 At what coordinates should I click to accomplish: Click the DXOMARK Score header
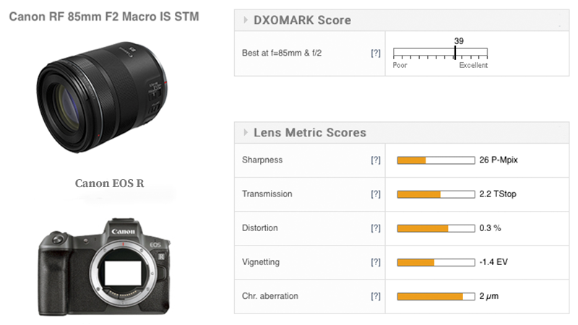303,20
